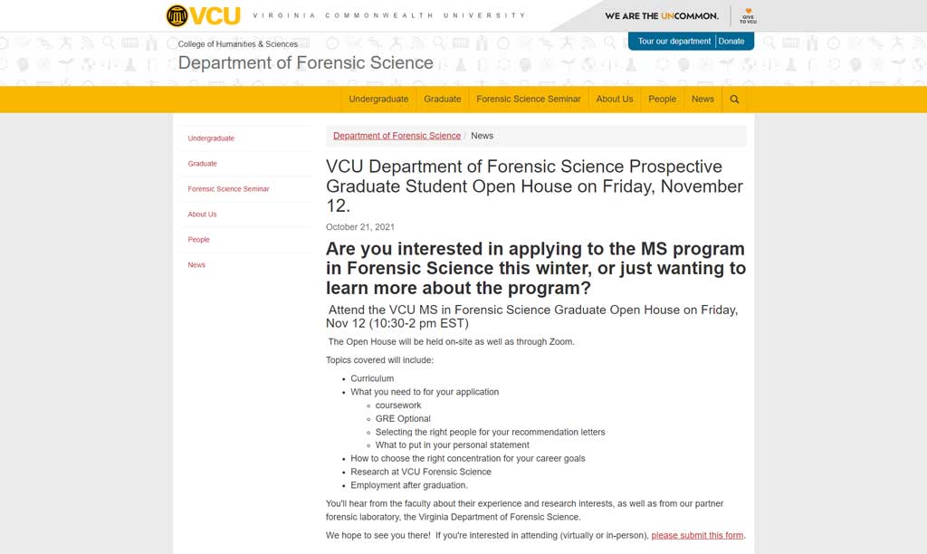Screen dimensions: 927x554
Task: Click the Department of Forensic Science breadcrumb link
Action: point(396,136)
